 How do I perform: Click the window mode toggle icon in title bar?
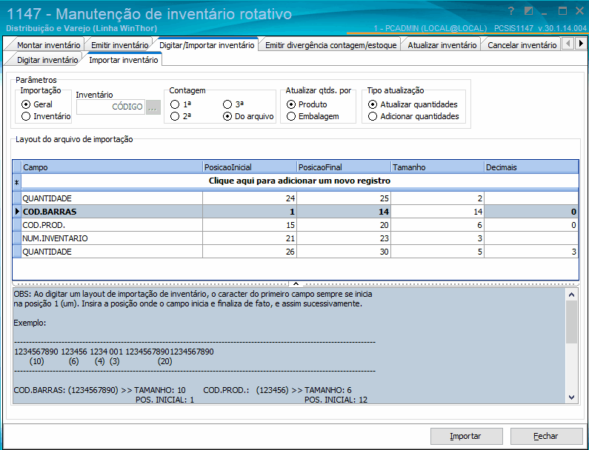click(x=528, y=11)
